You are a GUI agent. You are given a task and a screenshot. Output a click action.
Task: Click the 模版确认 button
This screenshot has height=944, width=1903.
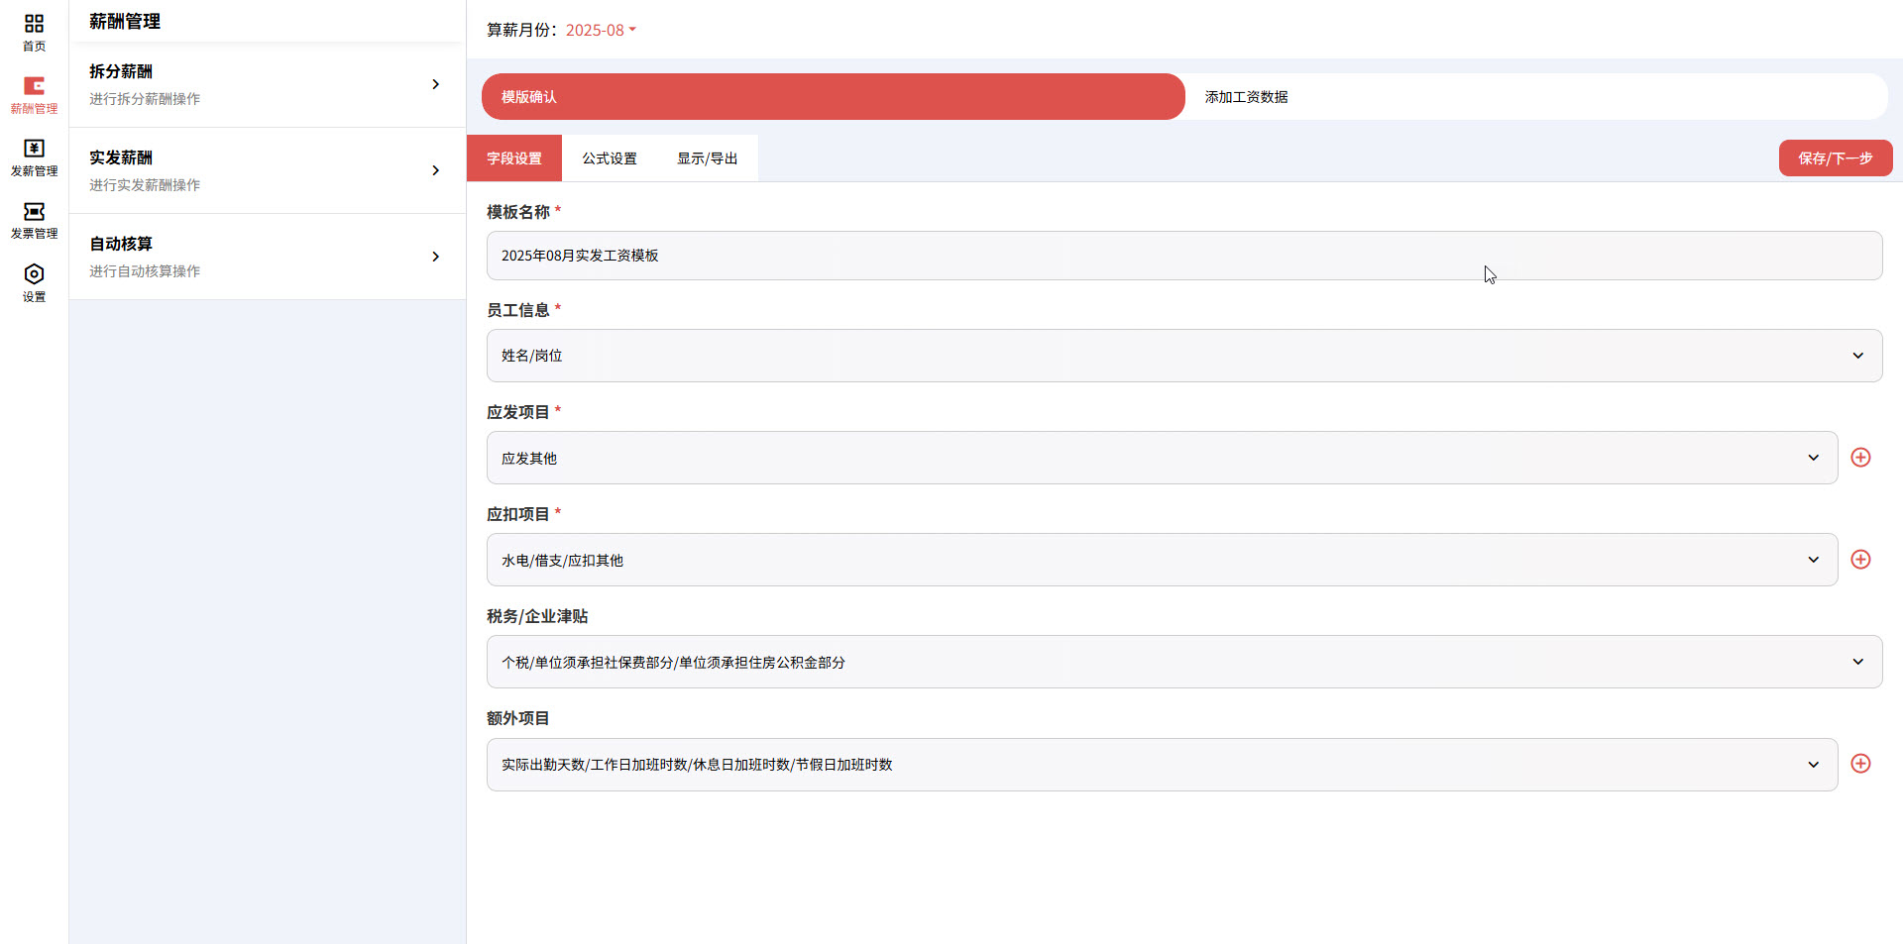(833, 96)
